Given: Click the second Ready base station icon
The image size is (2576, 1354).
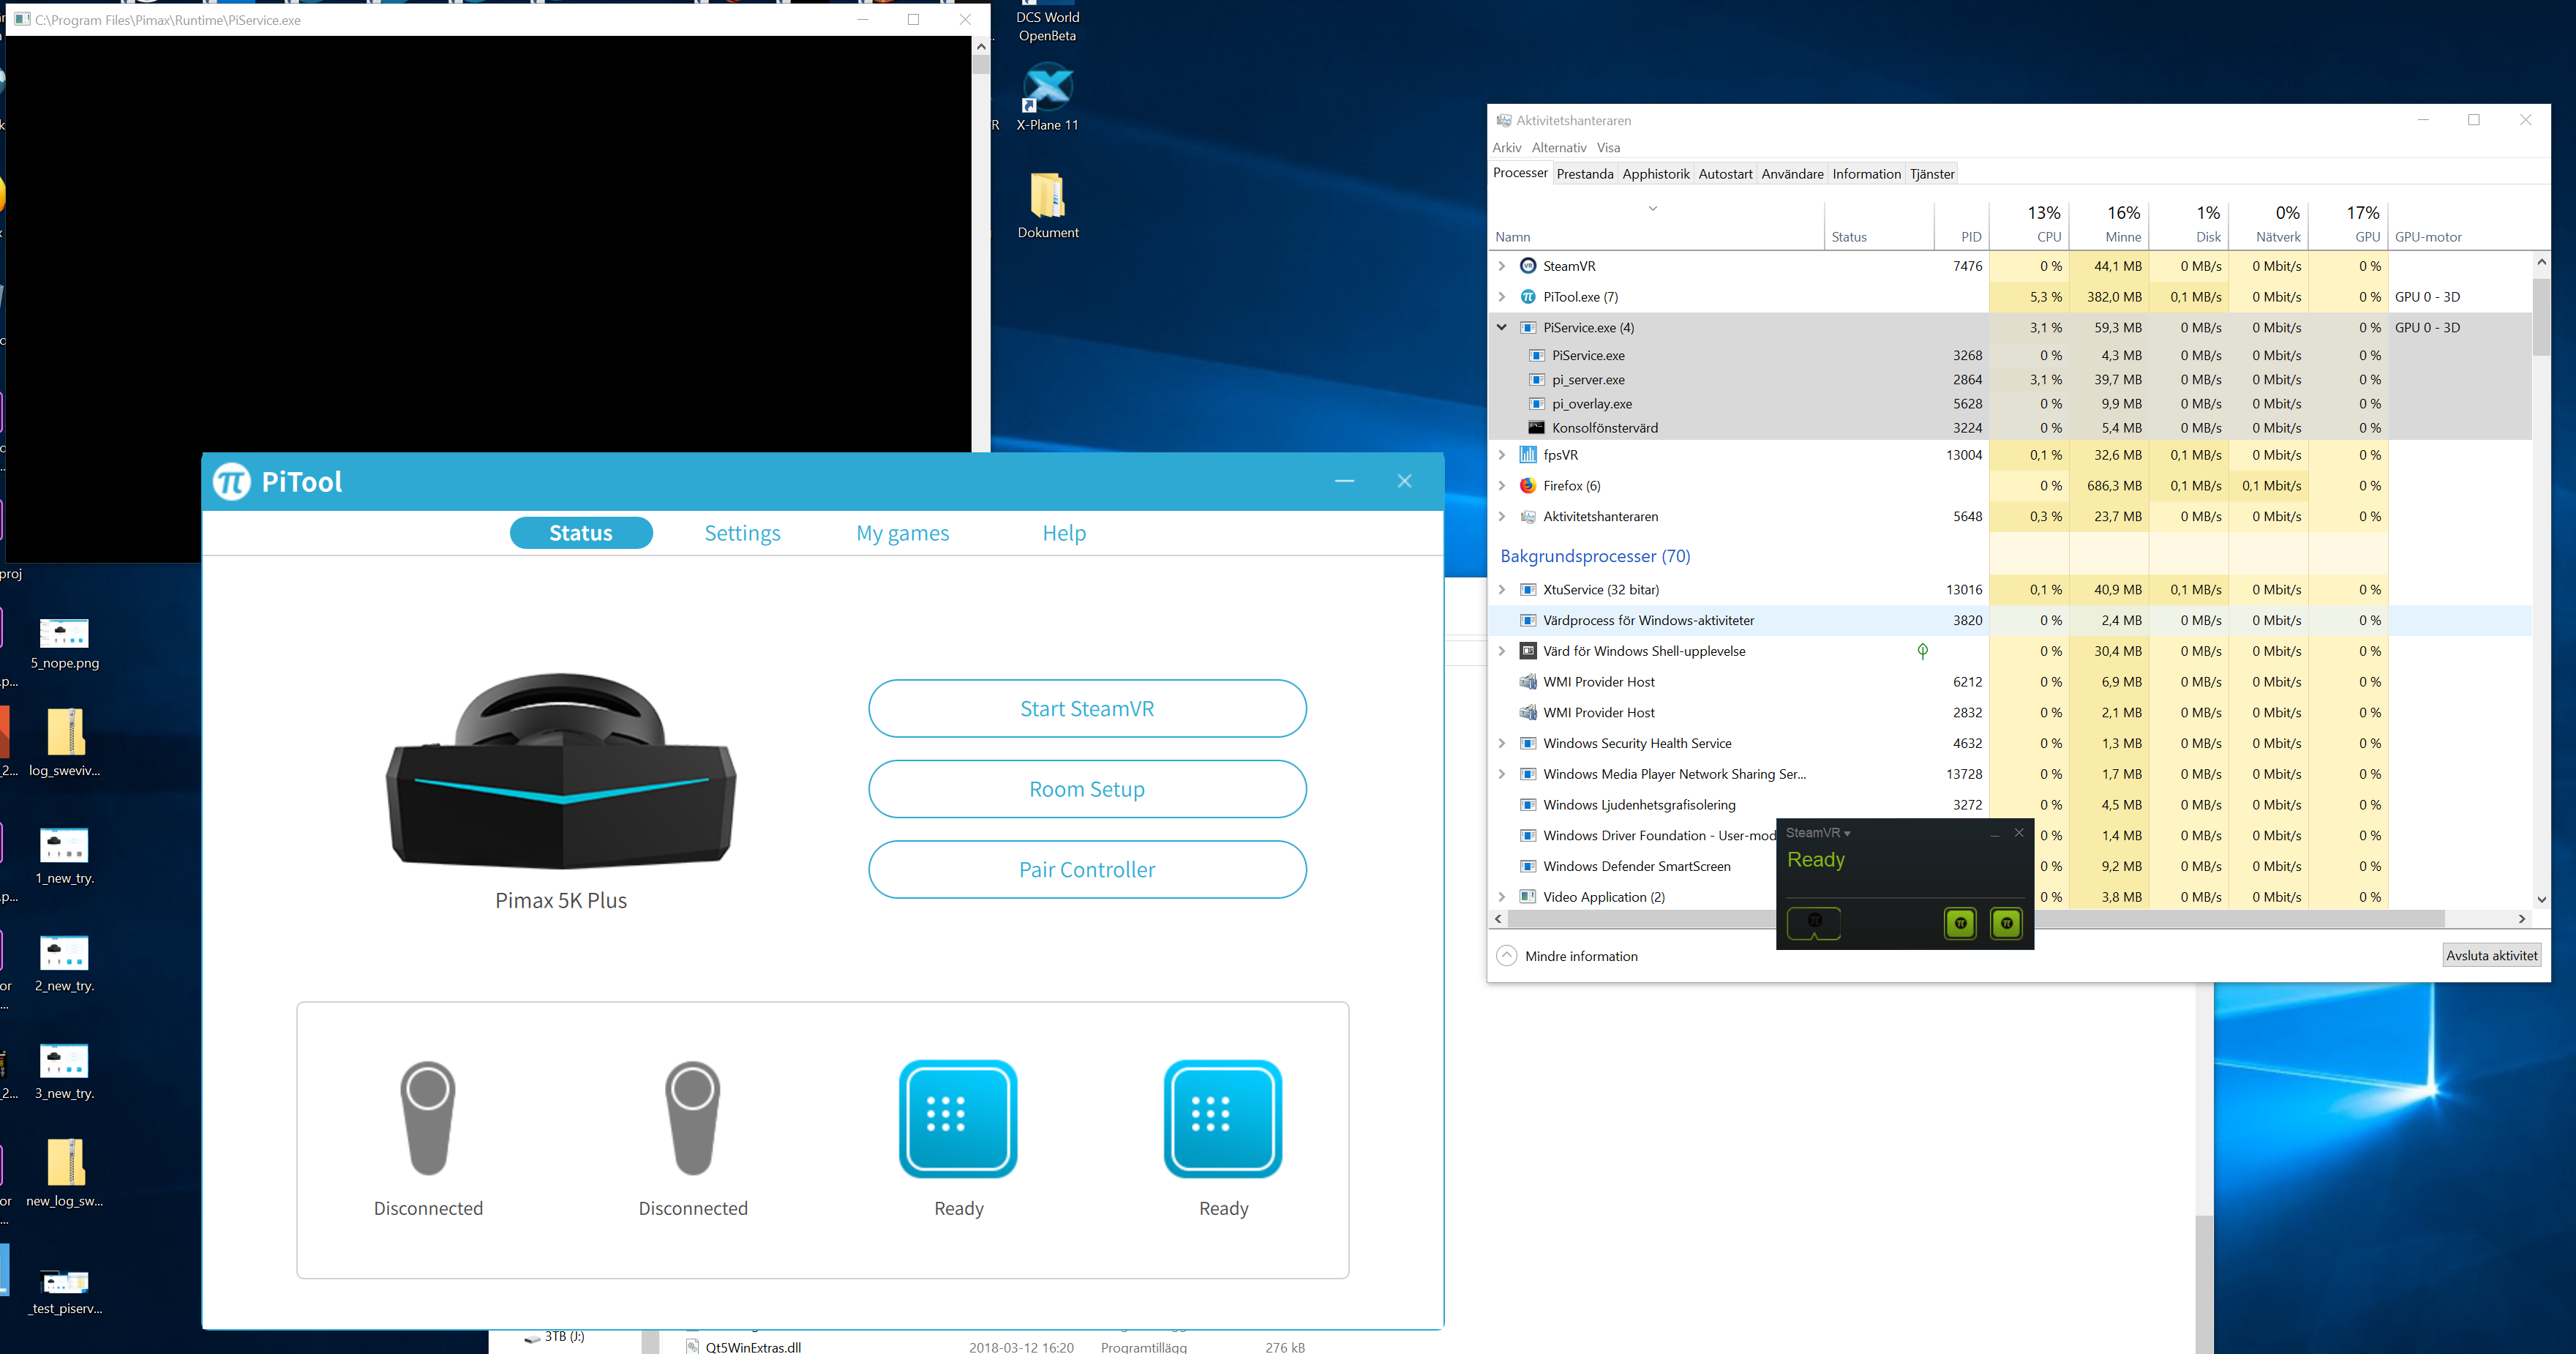Looking at the screenshot, I should [1223, 1118].
